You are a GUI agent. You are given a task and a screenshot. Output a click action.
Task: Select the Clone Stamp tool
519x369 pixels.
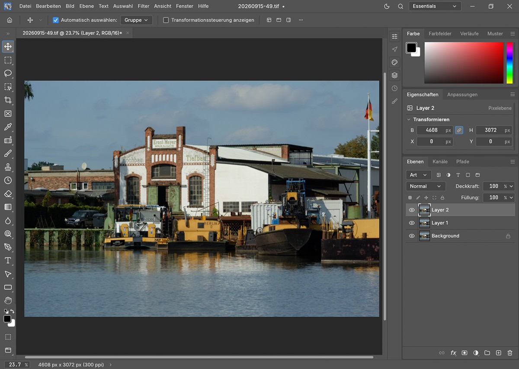tap(8, 167)
